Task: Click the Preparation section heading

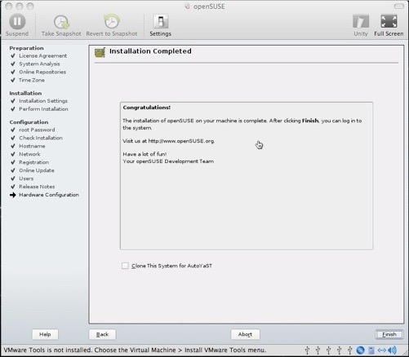Action: click(26, 48)
